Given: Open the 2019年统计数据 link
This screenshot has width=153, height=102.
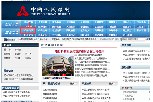Looking at the screenshot, I should (x=50, y=90).
